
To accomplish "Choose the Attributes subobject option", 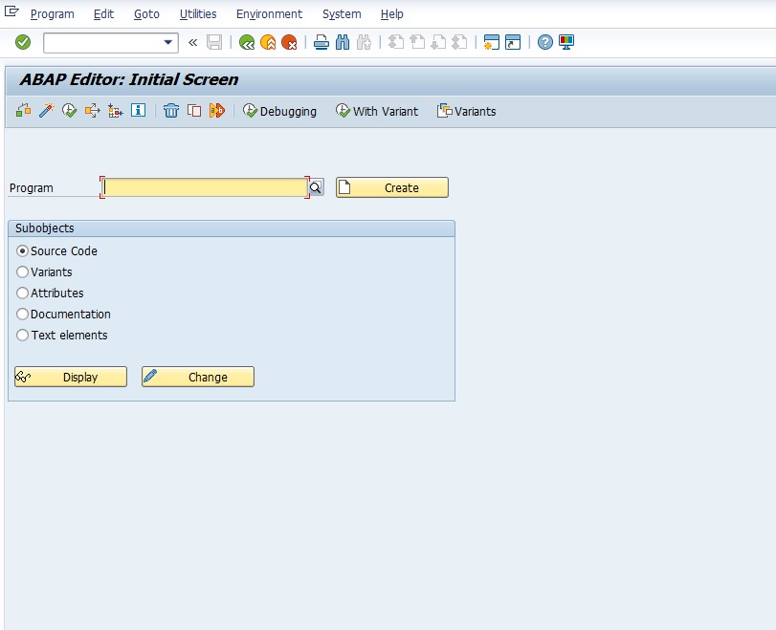I will coord(21,293).
